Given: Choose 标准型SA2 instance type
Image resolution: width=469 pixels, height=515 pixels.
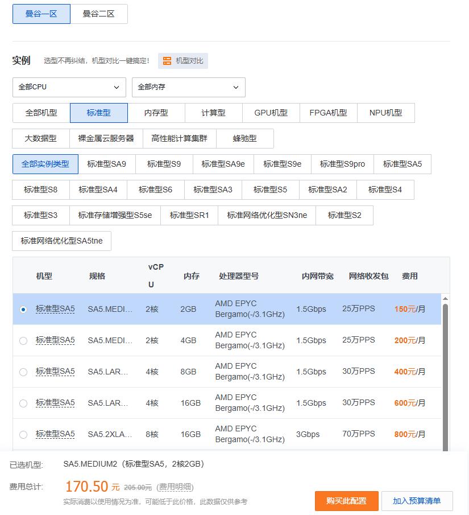Looking at the screenshot, I should tap(328, 189).
